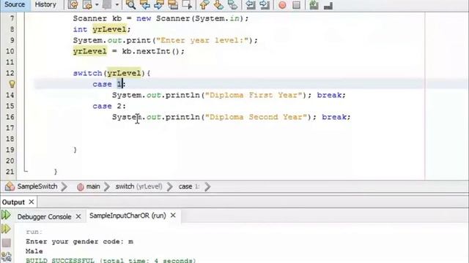Click top green Re-run icon in Output

[x=6, y=215]
